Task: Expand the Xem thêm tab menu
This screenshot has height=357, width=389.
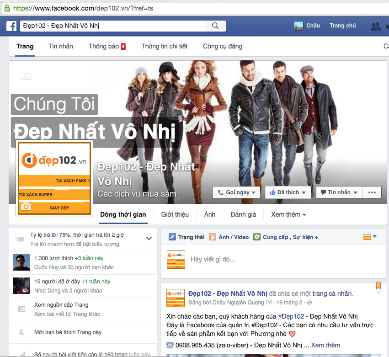Action: click(288, 214)
